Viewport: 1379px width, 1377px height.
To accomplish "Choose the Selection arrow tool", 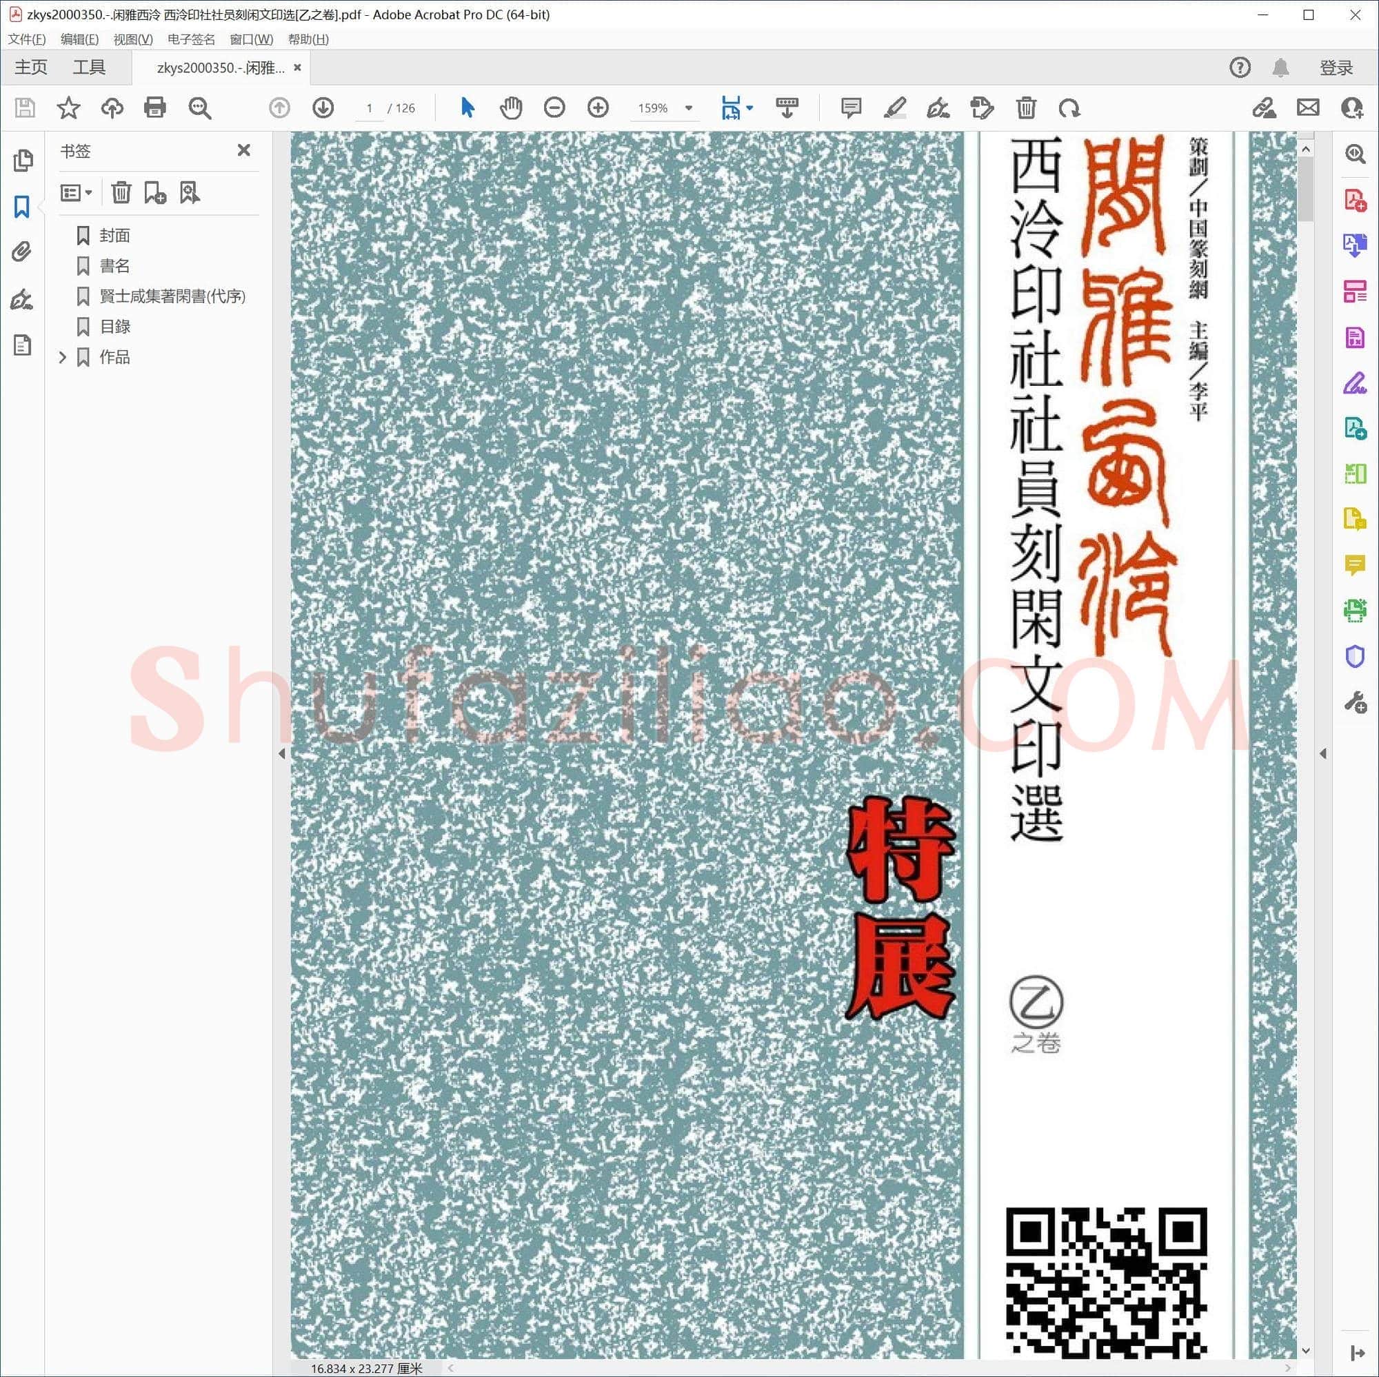I will pyautogui.click(x=467, y=108).
